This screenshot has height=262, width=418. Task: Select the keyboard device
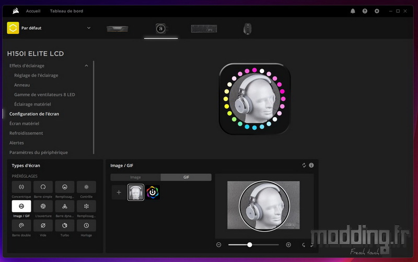pos(204,29)
